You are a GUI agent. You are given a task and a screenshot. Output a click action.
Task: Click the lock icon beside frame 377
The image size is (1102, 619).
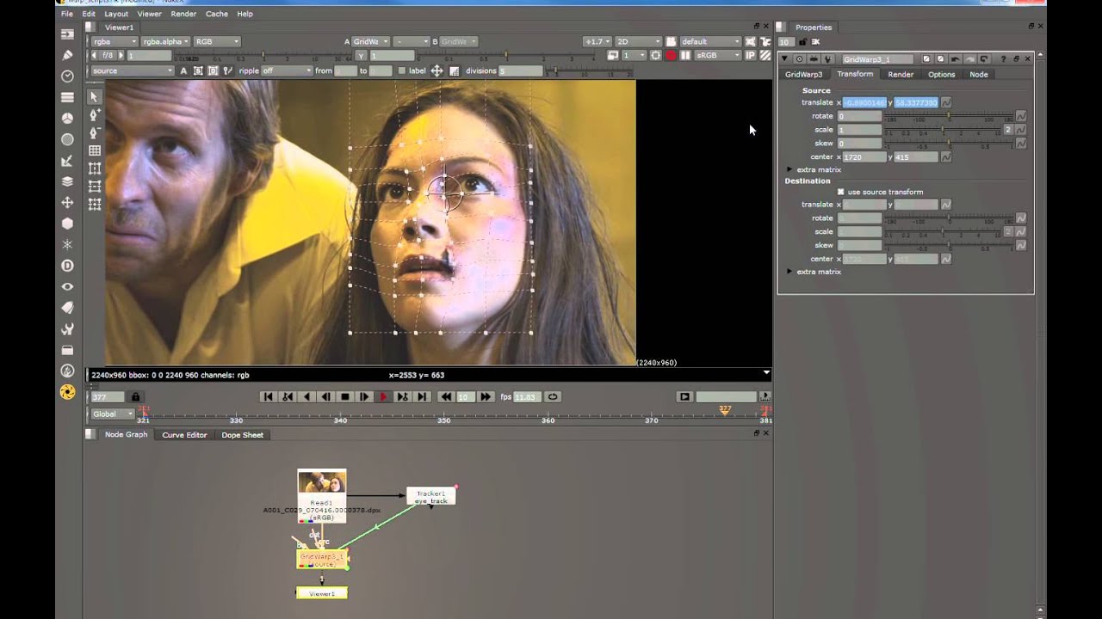[x=135, y=396]
